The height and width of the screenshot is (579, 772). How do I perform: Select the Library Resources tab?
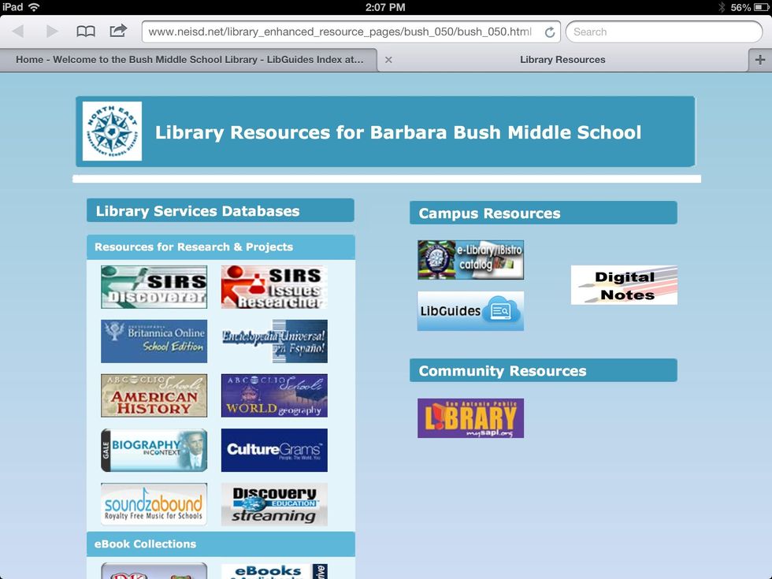pyautogui.click(x=562, y=59)
